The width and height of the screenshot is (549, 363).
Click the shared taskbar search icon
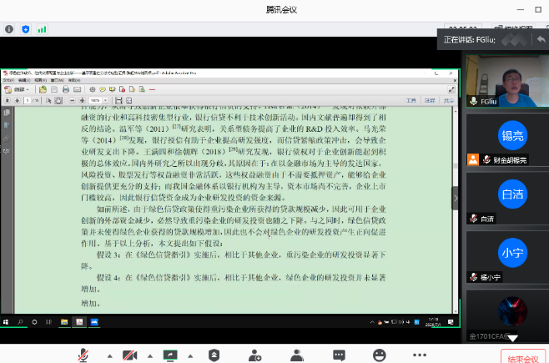coord(20,322)
